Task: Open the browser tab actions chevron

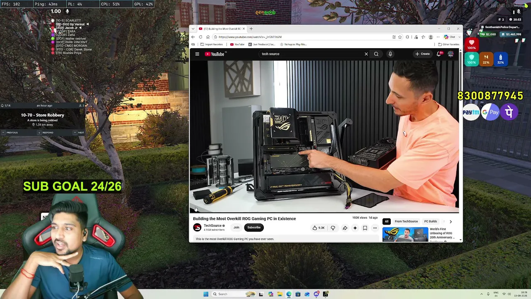Action: point(193,29)
